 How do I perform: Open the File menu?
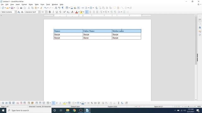coord(2,4)
